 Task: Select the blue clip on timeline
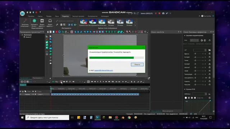pyautogui.click(x=95, y=95)
